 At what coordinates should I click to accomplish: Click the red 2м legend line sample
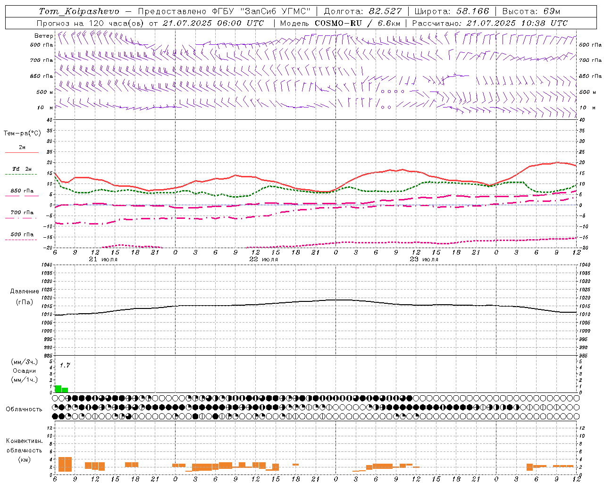coord(22,152)
